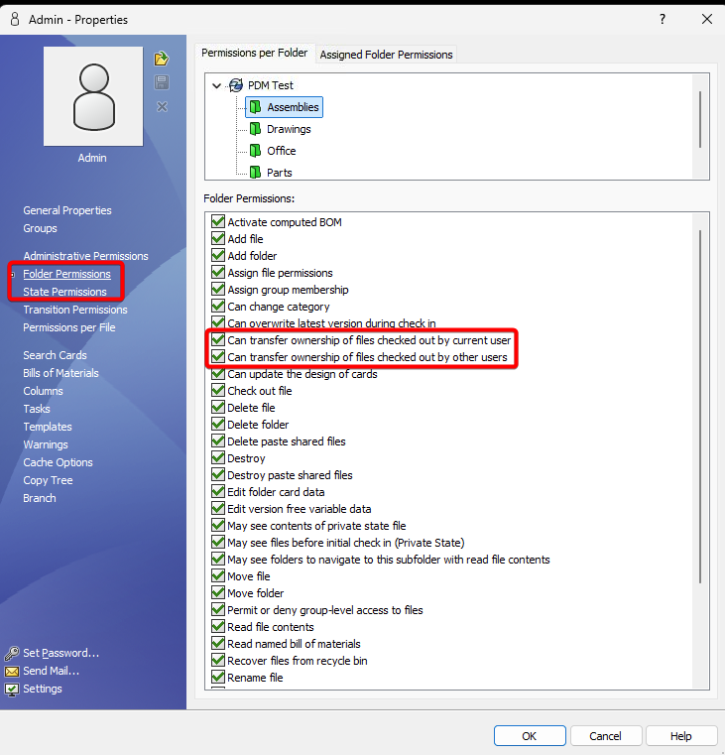
Task: Click the Set Password key icon
Action: click(x=12, y=653)
